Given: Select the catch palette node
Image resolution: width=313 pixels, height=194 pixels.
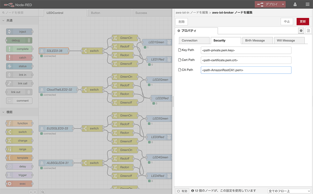Looking at the screenshot, I should [19, 58].
